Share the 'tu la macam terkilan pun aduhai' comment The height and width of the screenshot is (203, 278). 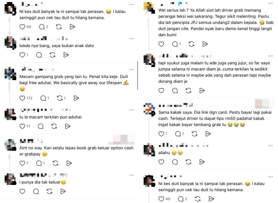[x=67, y=126]
